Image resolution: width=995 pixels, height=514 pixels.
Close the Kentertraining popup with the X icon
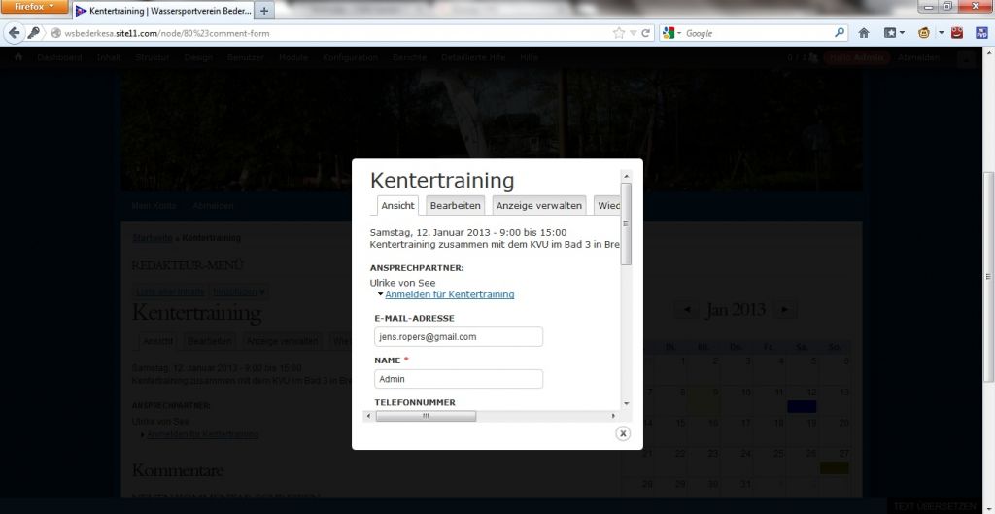coord(623,433)
